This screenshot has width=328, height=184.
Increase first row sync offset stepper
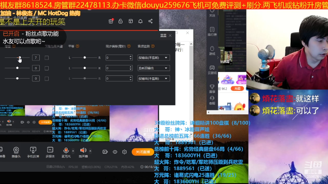pos(130,56)
